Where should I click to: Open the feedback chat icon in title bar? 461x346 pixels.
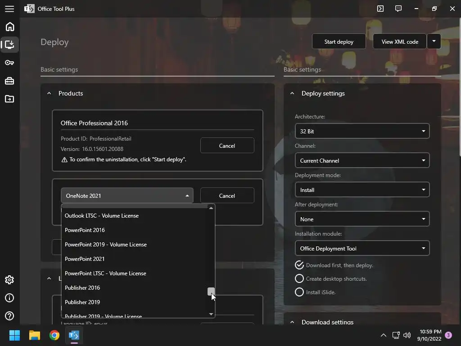tap(398, 9)
